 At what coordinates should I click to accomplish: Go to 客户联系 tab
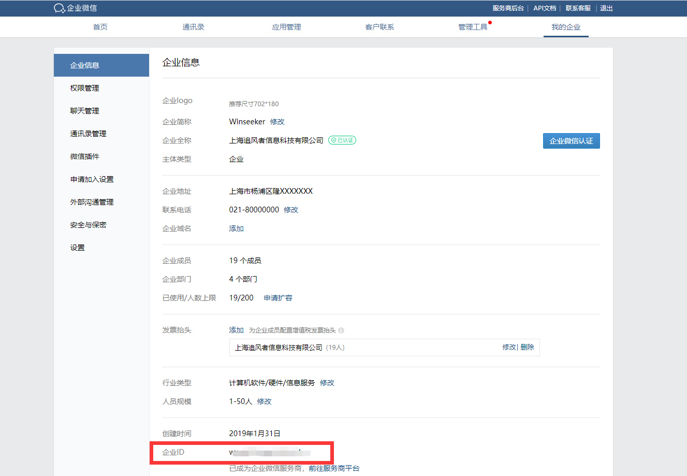[x=380, y=27]
